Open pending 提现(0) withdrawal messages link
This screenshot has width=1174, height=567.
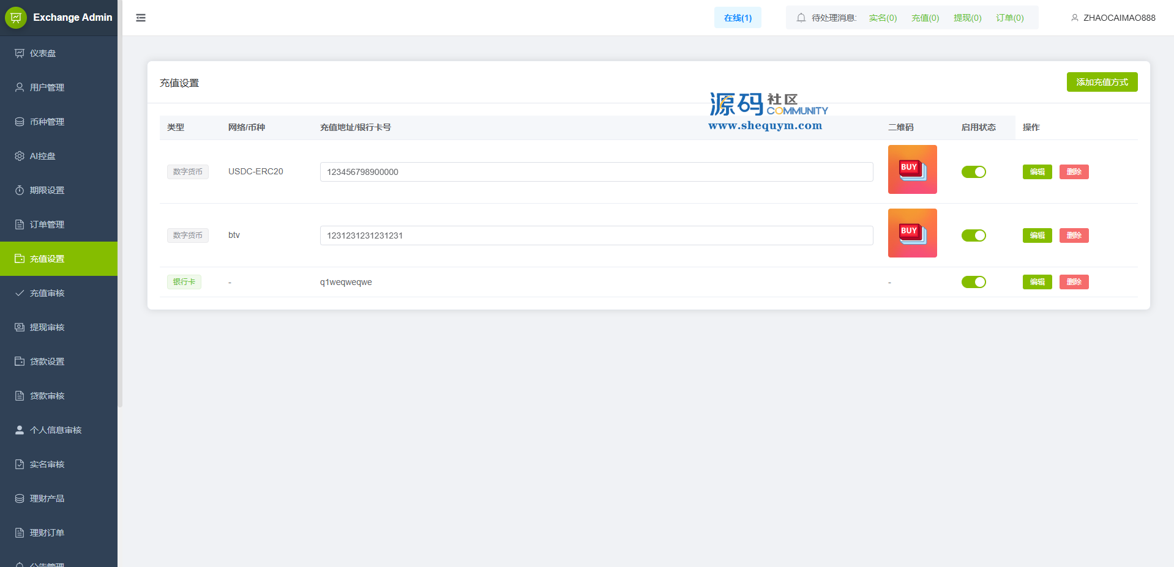point(967,18)
